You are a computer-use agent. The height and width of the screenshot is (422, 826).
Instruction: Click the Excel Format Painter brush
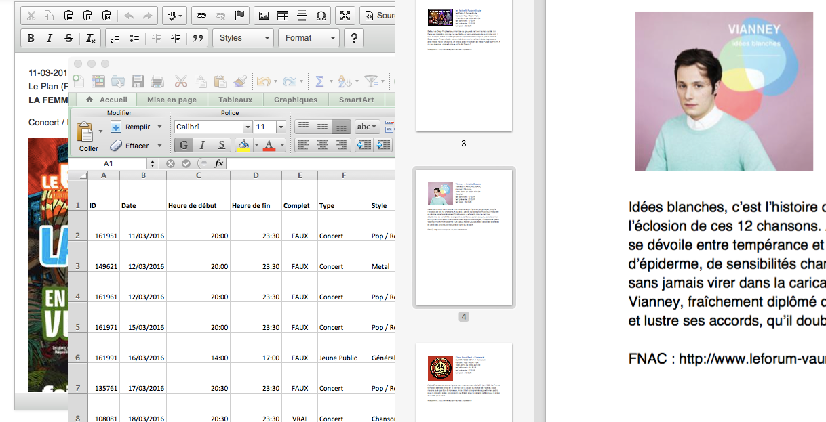tap(239, 81)
